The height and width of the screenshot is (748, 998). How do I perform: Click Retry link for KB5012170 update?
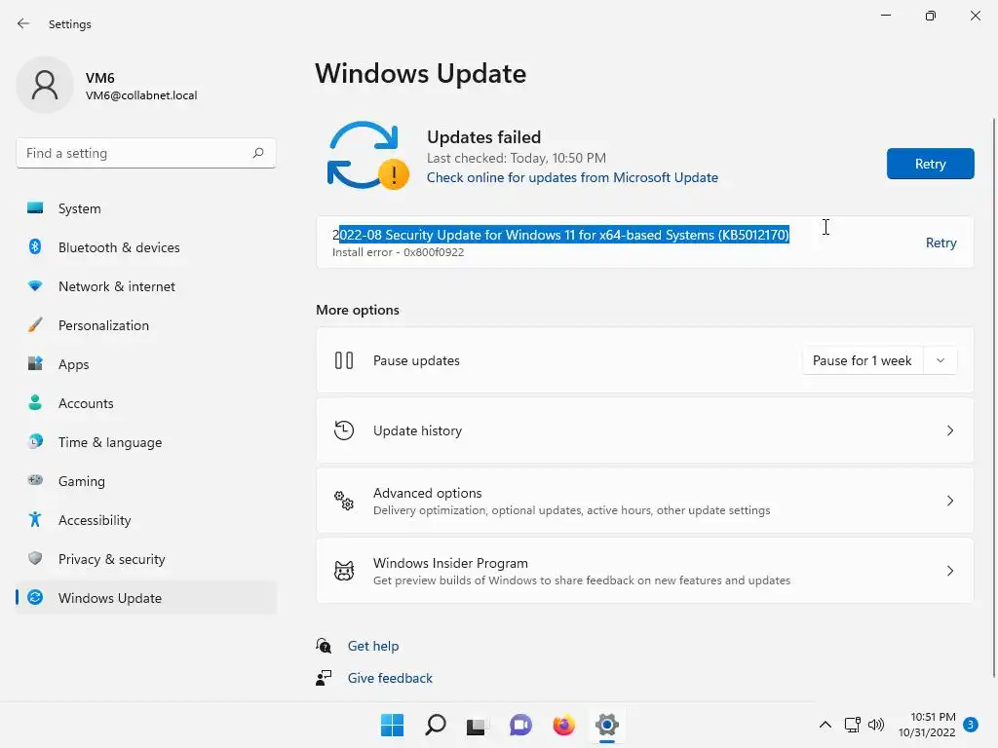coord(940,243)
